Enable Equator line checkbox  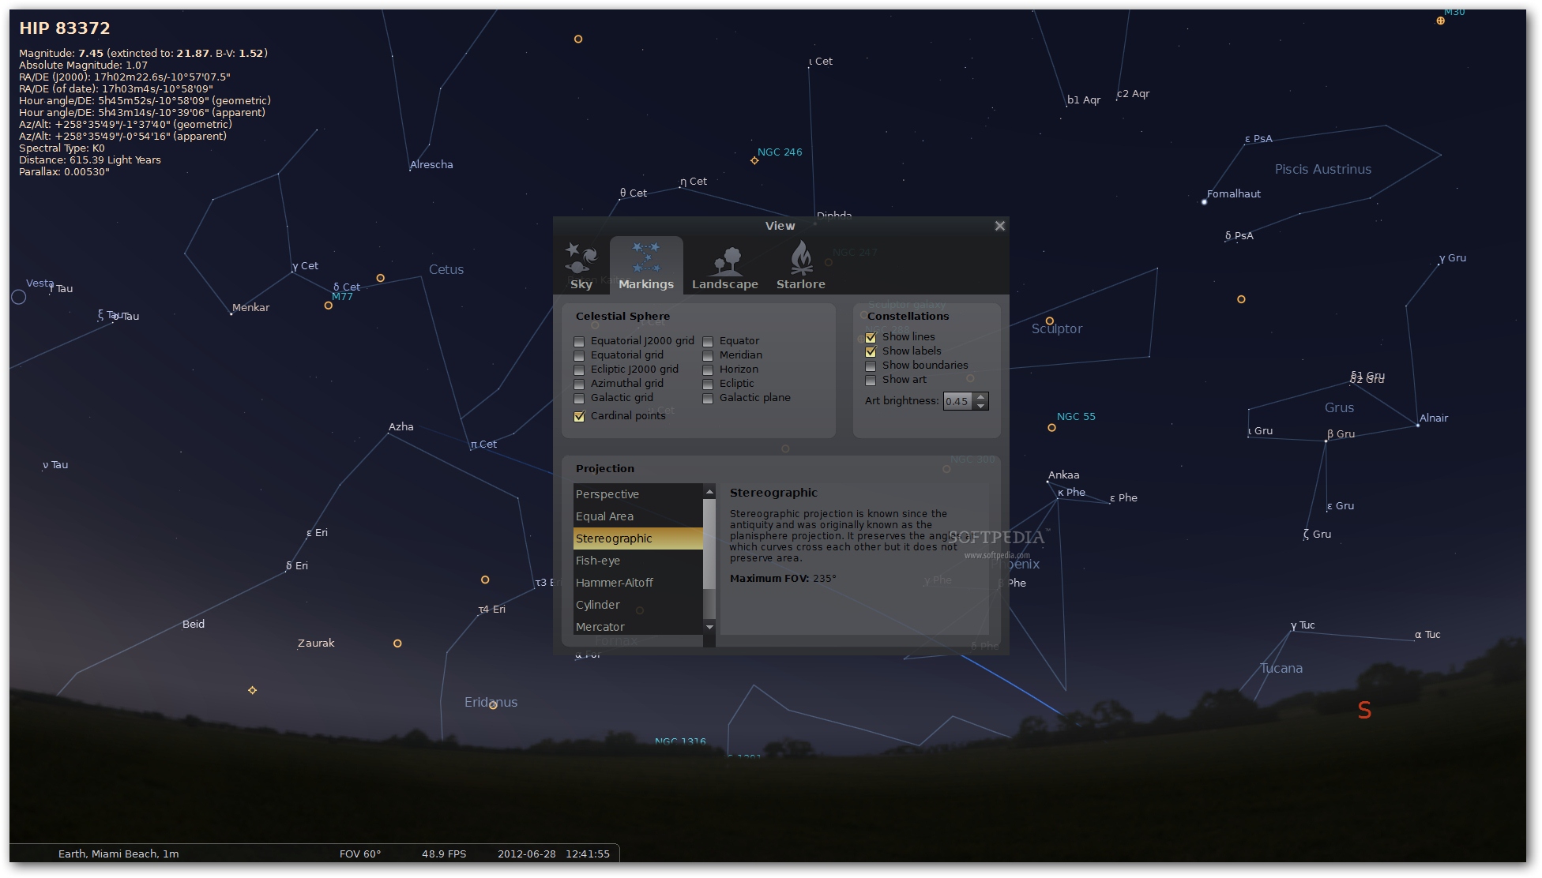[708, 342]
